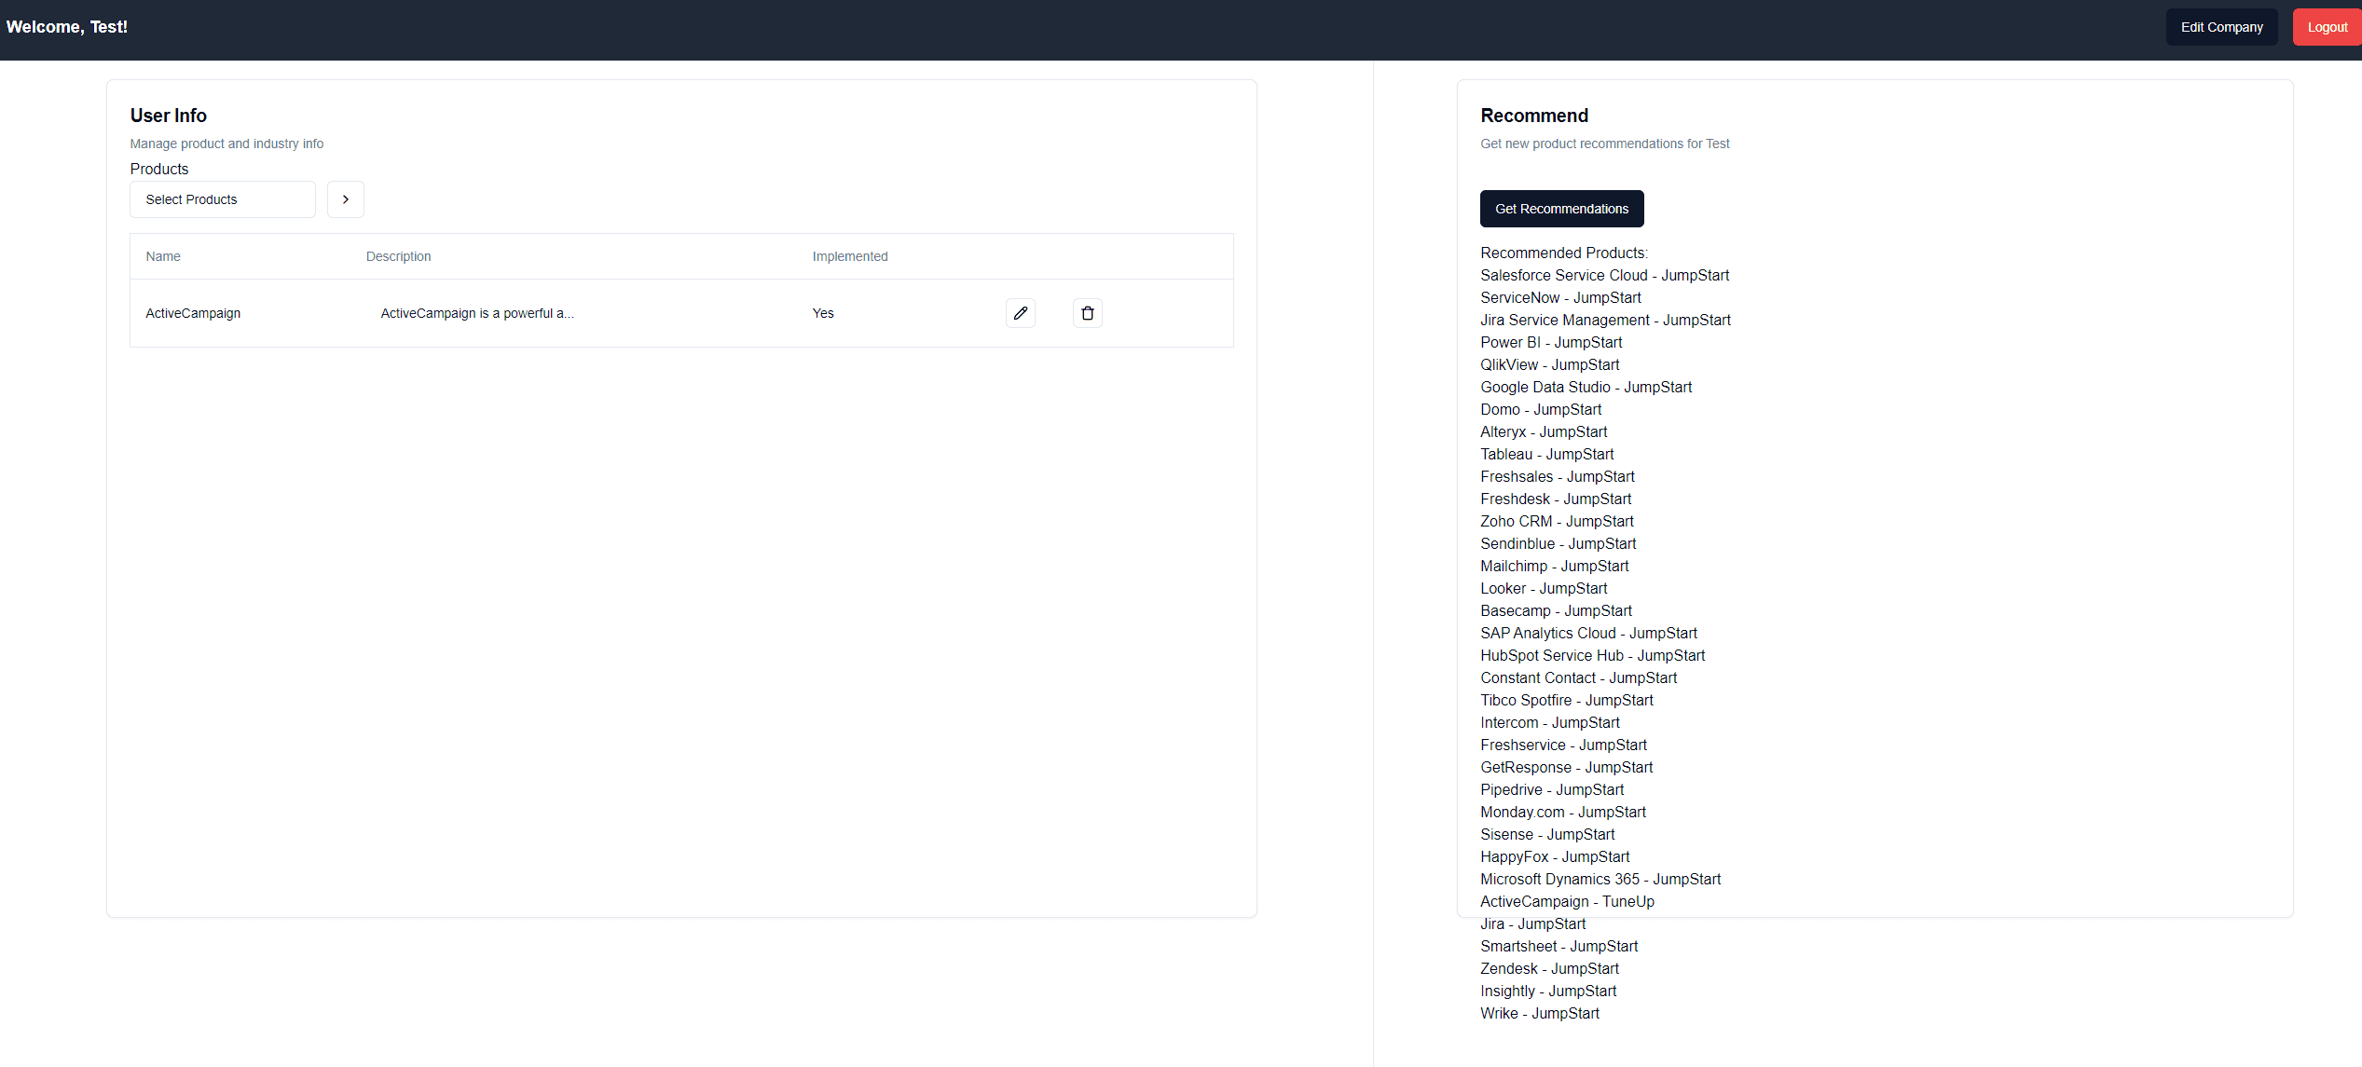Click the Welcome, Test! header text

click(x=67, y=27)
